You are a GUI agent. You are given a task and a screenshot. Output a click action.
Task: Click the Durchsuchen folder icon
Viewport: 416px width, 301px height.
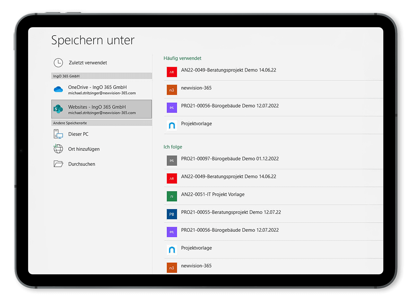point(58,164)
